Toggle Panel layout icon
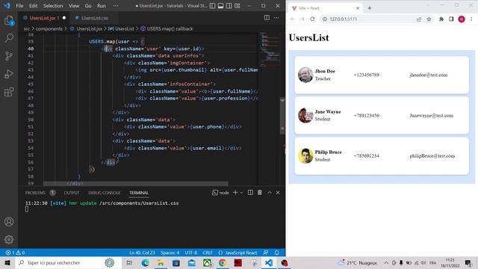 point(221,5)
